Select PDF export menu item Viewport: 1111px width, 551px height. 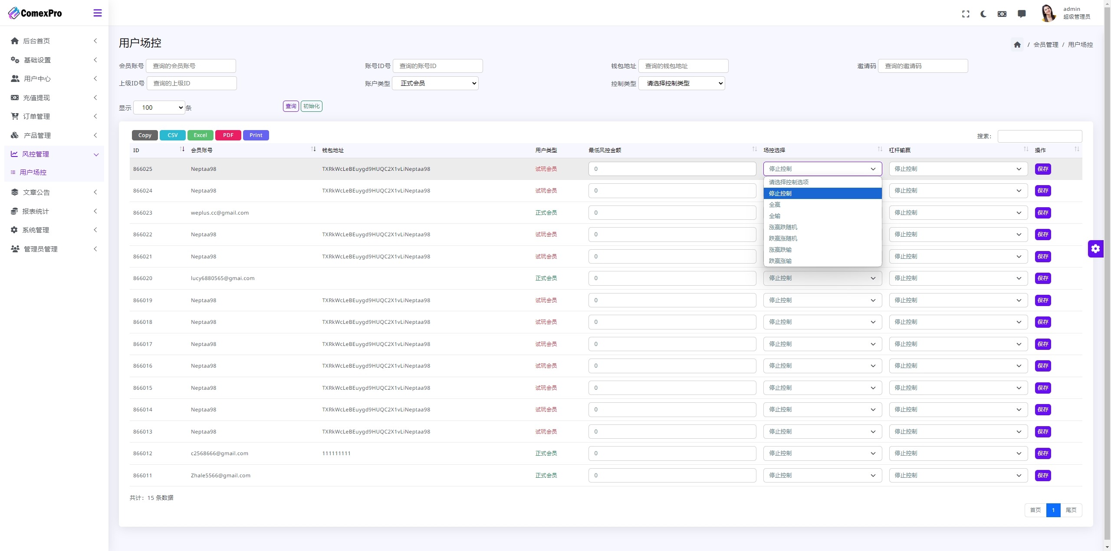tap(227, 135)
